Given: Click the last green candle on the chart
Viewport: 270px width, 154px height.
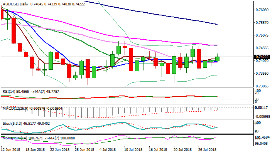Looking at the screenshot, I should (217, 59).
